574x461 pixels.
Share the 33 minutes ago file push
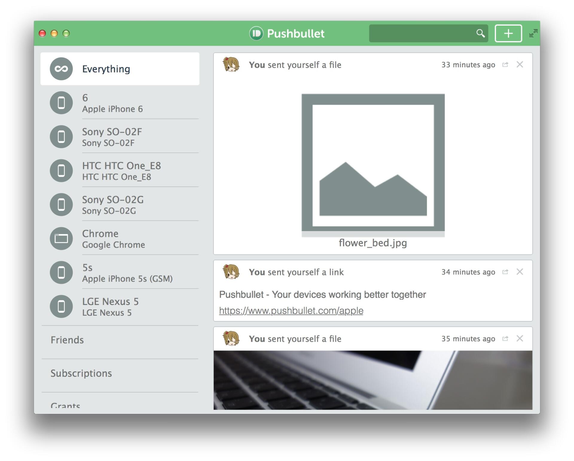(505, 65)
